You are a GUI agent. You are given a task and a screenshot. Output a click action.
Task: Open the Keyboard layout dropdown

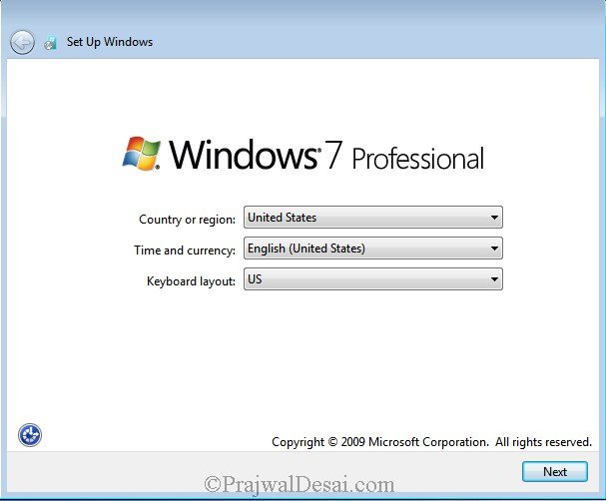tap(373, 278)
